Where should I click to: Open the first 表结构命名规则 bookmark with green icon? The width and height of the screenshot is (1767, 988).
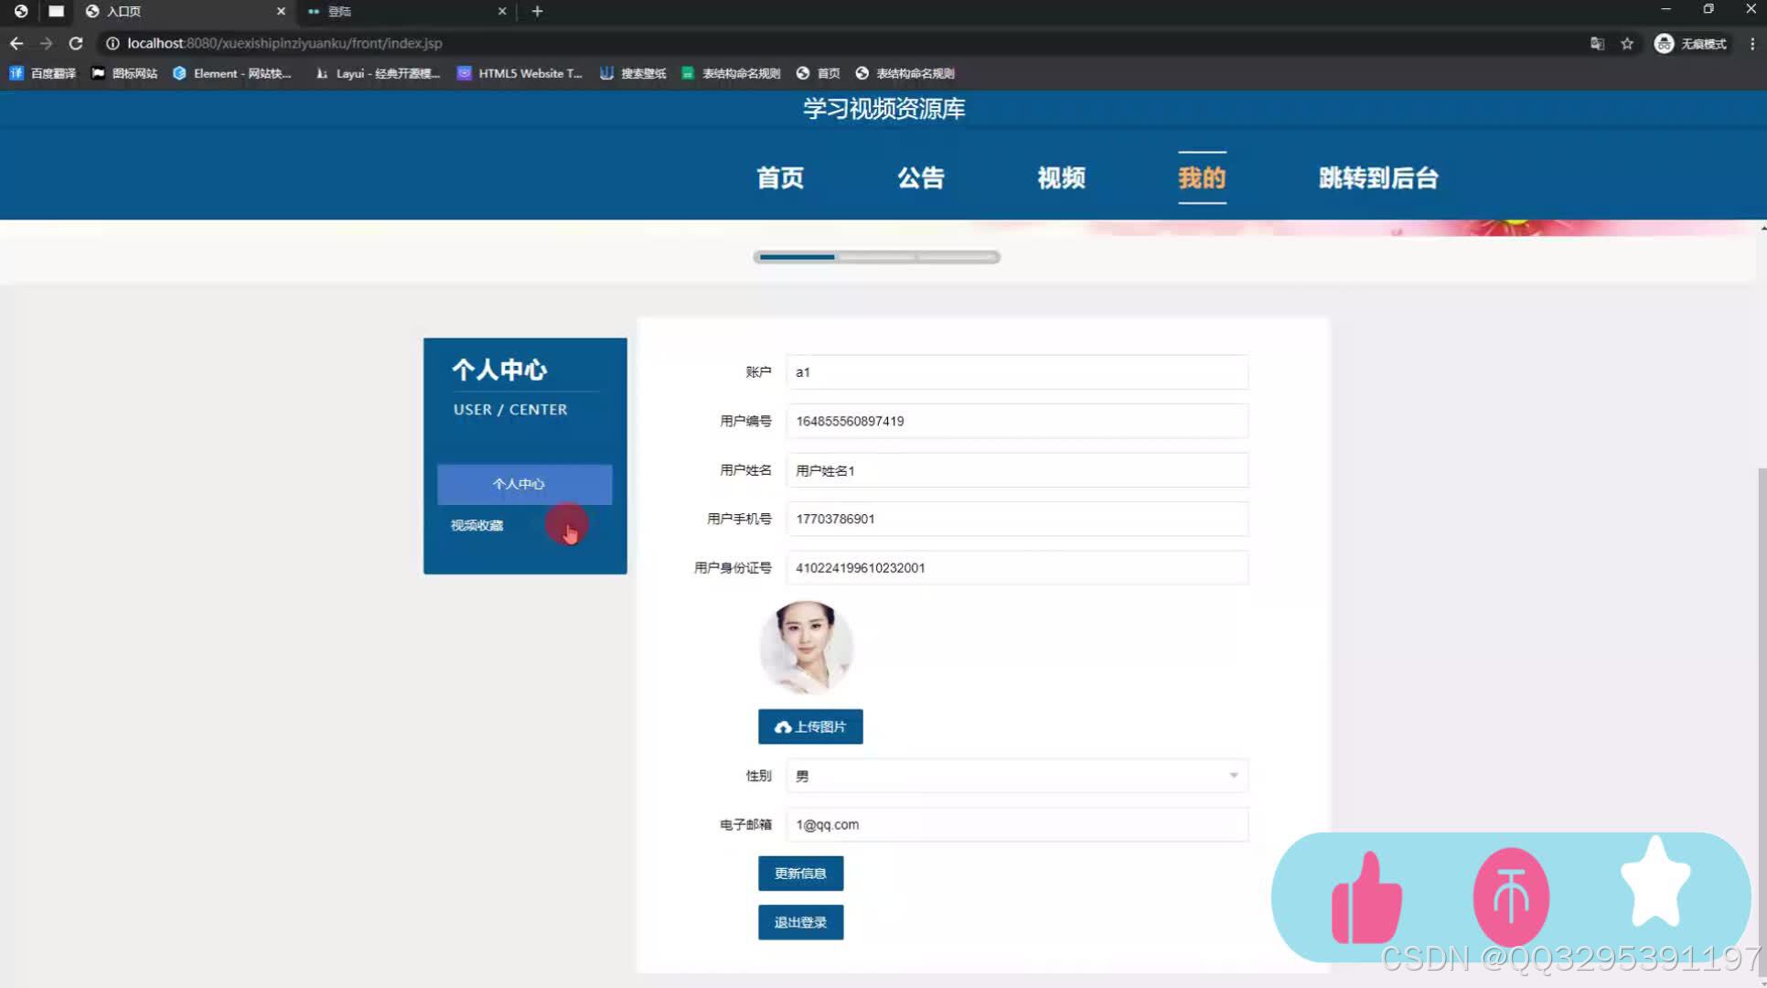(x=731, y=73)
